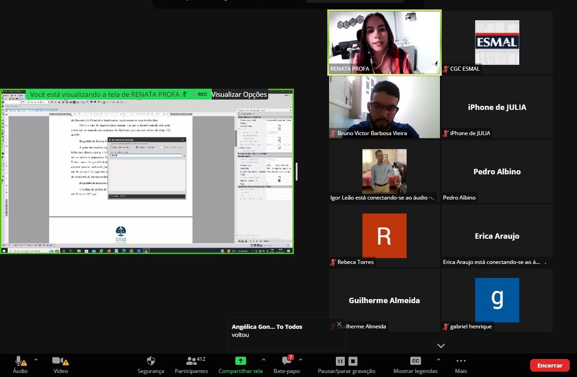Click the red Encerrar button
This screenshot has height=377, width=577.
pos(550,365)
